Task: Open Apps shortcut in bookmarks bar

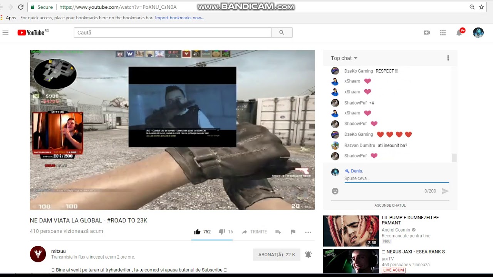Action: [8, 18]
